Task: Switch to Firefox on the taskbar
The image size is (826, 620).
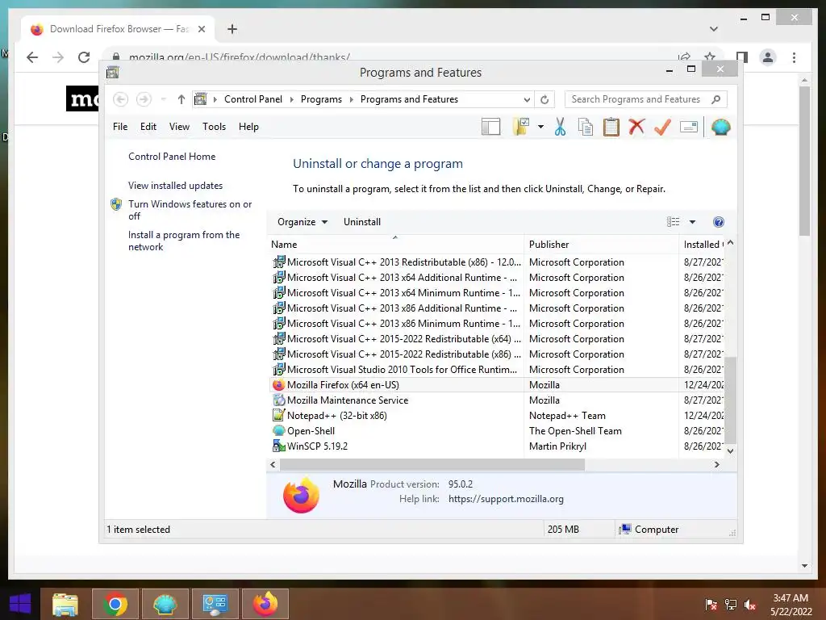Action: coord(265,604)
